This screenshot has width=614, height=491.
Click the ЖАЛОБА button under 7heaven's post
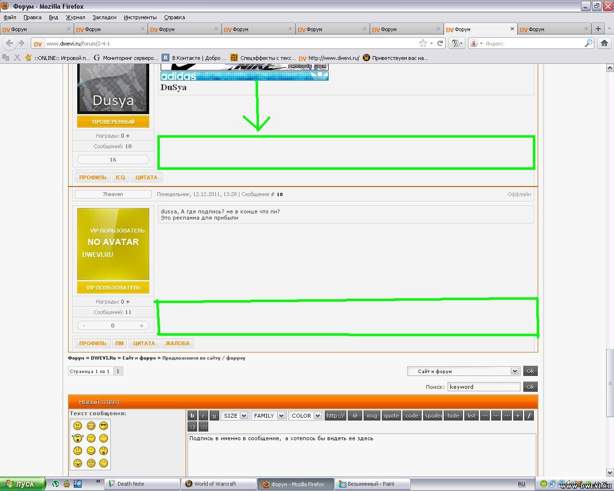pyautogui.click(x=177, y=343)
